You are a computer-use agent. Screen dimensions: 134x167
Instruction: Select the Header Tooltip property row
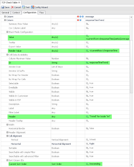click(x=65, y=121)
